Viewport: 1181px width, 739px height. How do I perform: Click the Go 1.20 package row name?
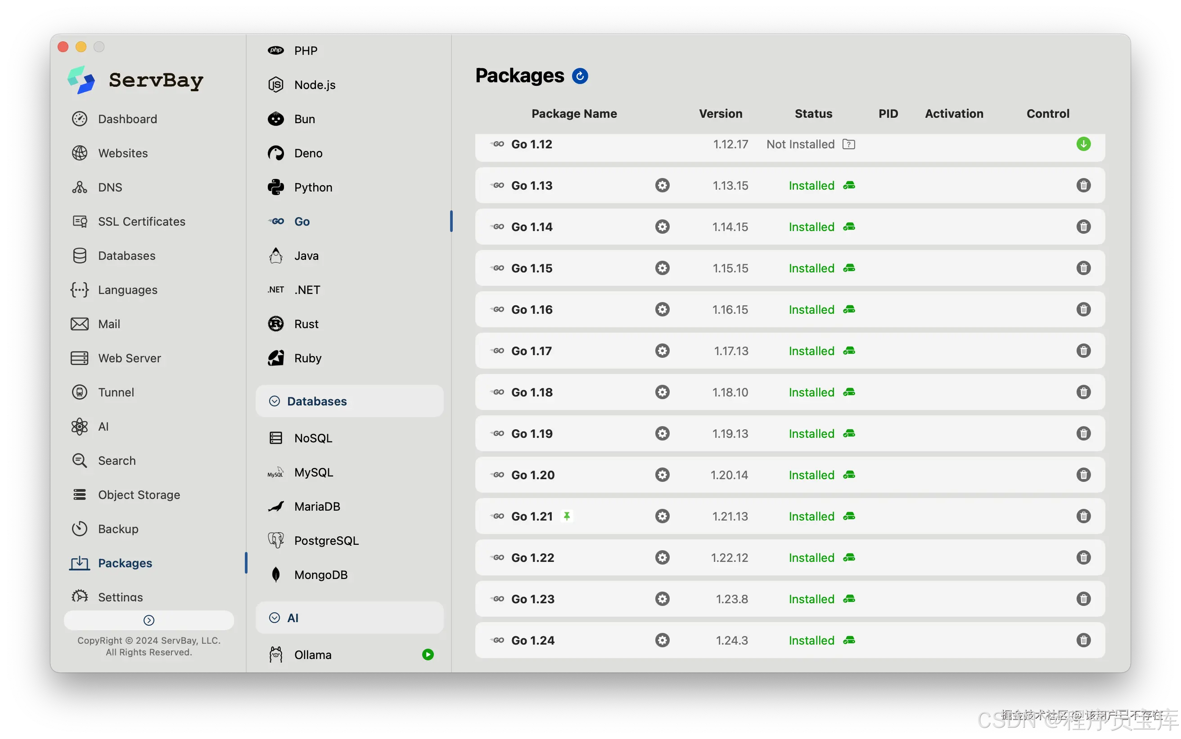(532, 475)
